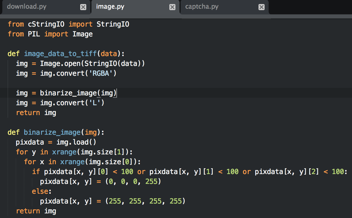Click cStringIO in the first import line
The height and width of the screenshot is (218, 352).
46,24
